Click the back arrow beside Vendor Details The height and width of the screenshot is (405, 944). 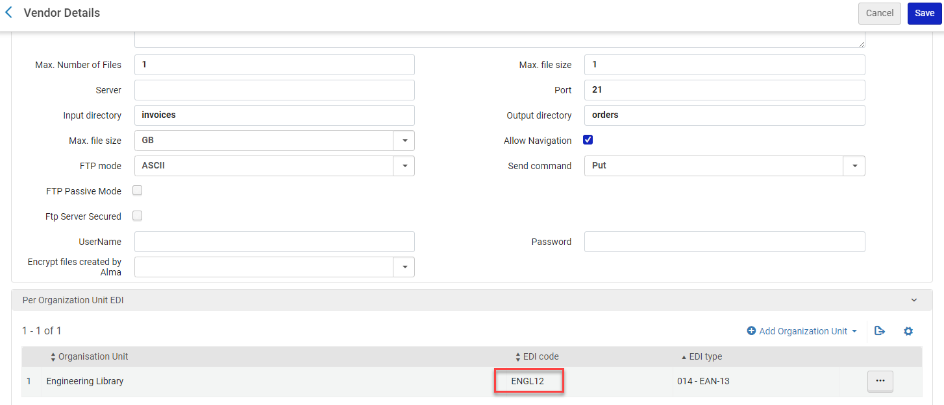point(8,12)
